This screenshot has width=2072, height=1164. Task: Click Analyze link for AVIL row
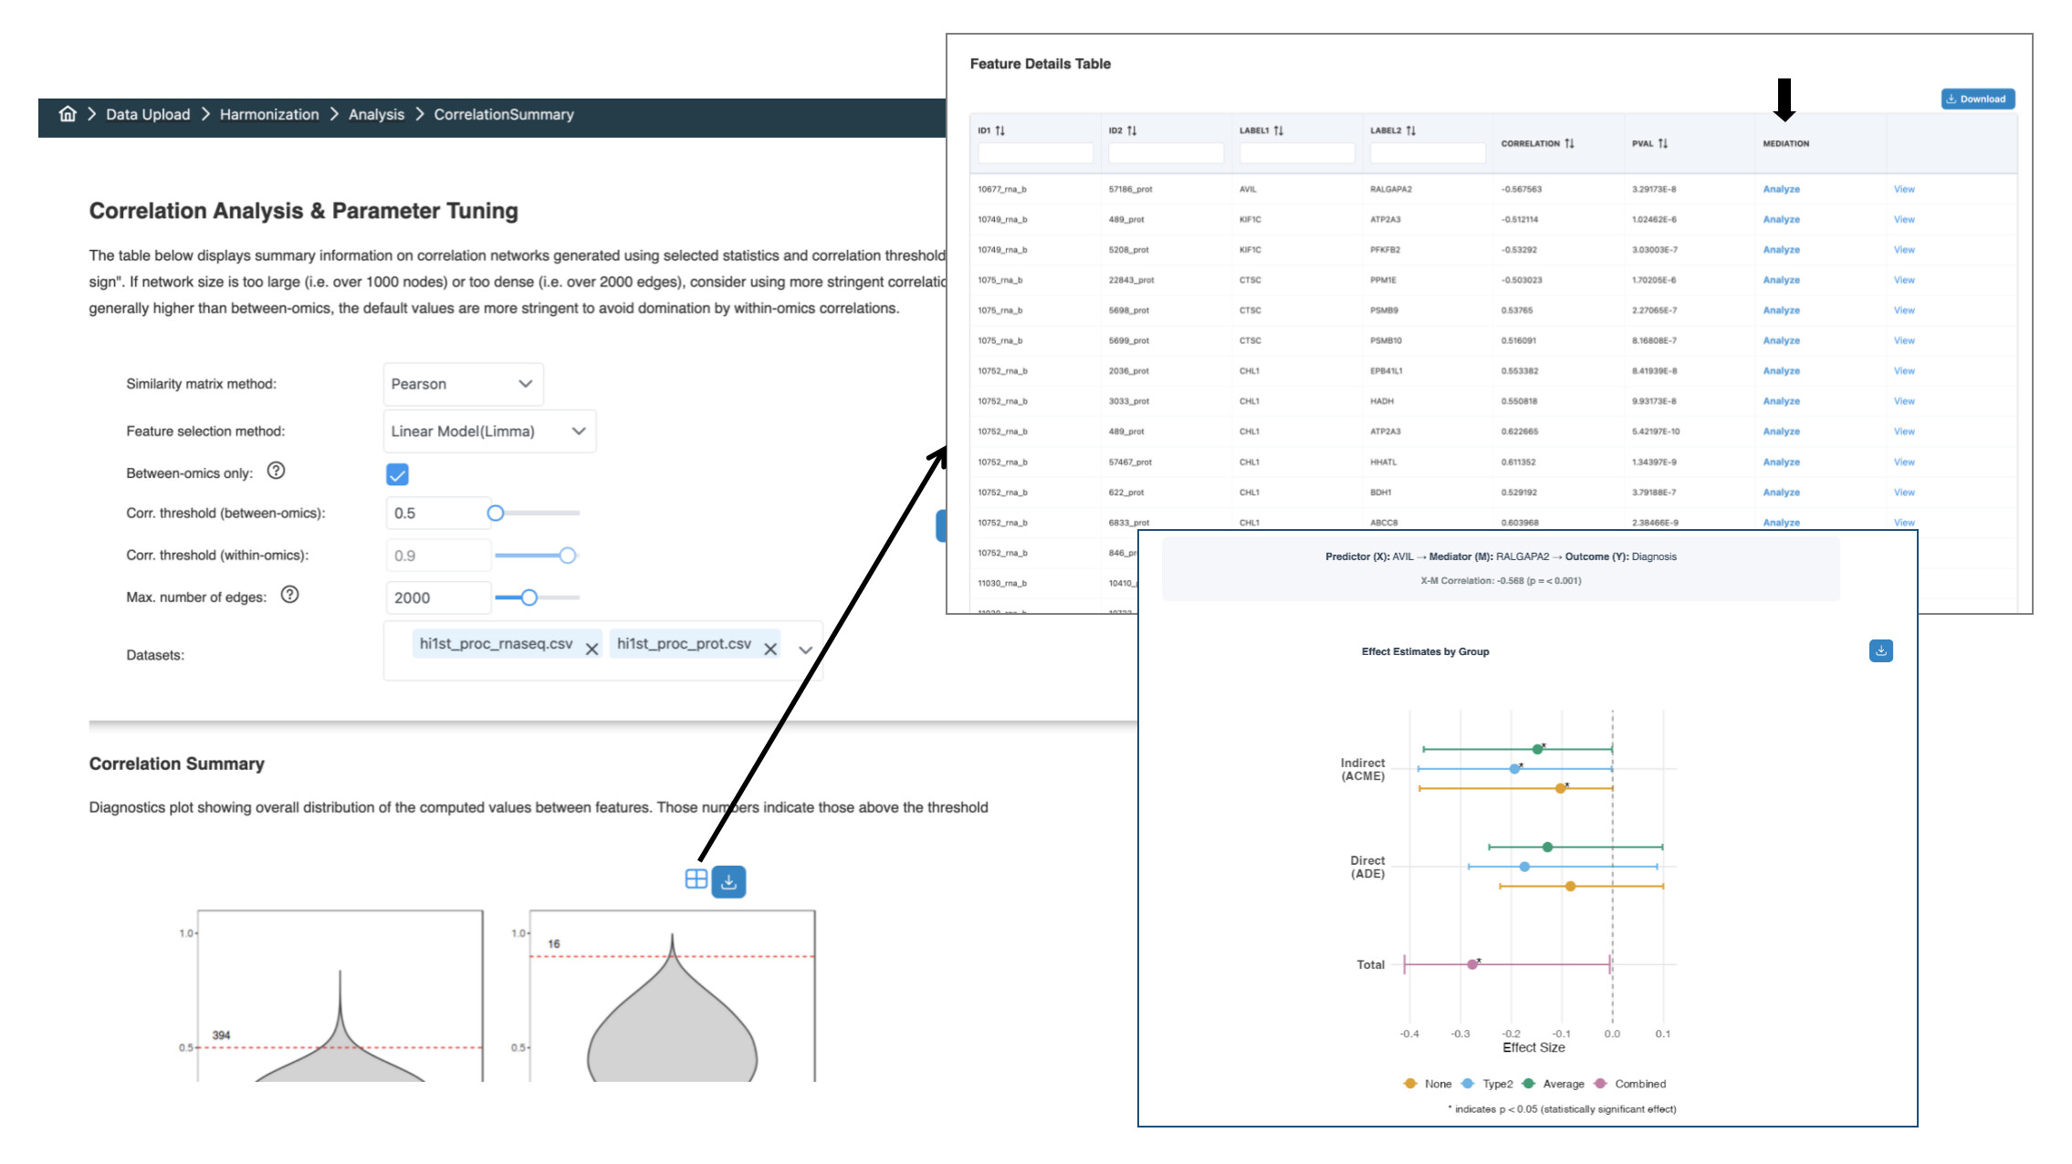click(x=1781, y=189)
